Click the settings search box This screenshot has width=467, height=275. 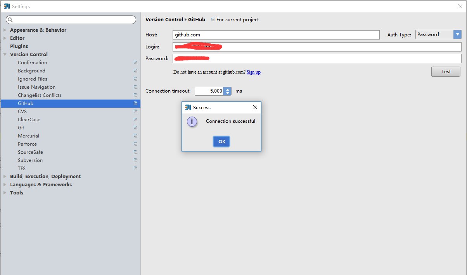pyautogui.click(x=71, y=20)
